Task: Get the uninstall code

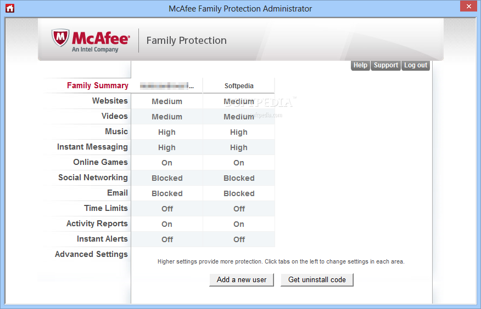Action: tap(317, 279)
